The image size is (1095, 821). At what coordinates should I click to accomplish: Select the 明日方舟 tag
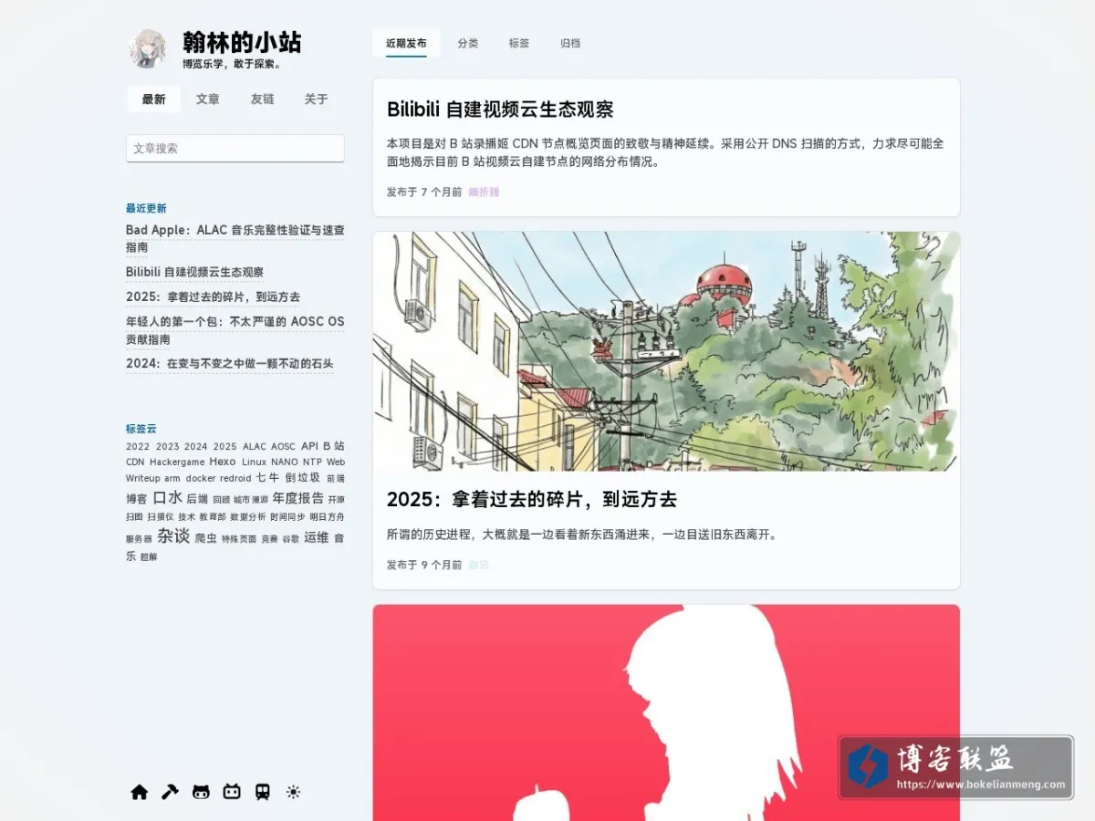[x=327, y=516]
